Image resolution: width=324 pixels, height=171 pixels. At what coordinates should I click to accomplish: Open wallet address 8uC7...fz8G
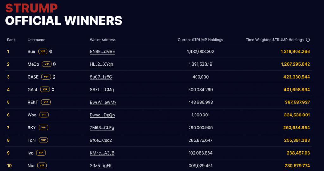(x=101, y=77)
